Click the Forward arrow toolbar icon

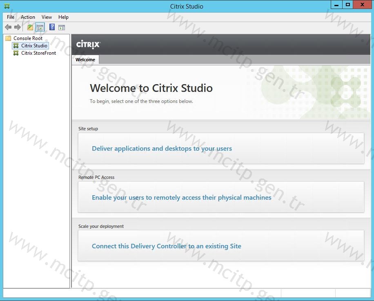click(18, 27)
